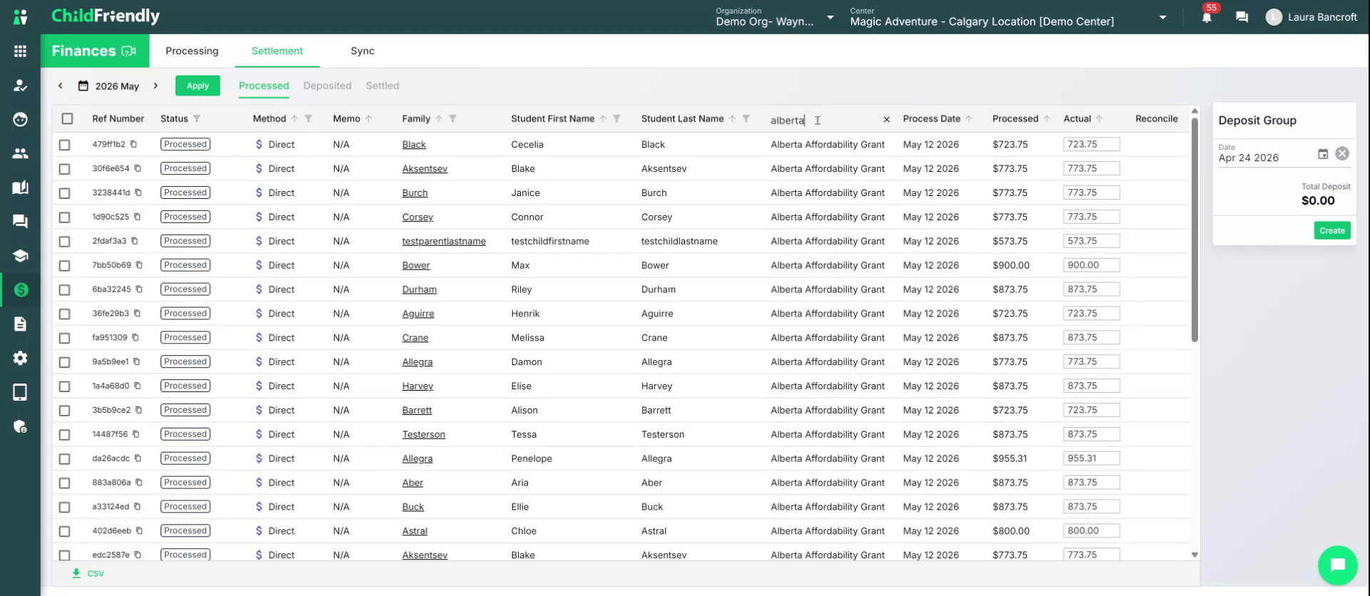The height and width of the screenshot is (596, 1370).
Task: Select all rows with header checkbox
Action: click(67, 119)
